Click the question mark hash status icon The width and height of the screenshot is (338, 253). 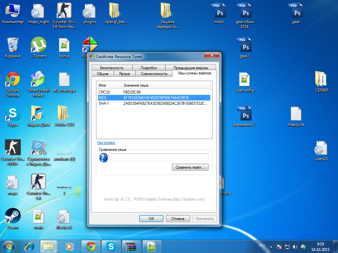[104, 157]
